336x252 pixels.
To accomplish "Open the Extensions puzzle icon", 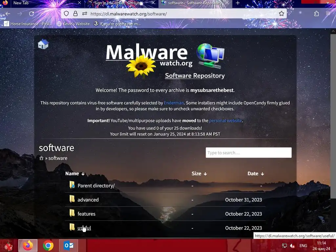I will [x=316, y=14].
